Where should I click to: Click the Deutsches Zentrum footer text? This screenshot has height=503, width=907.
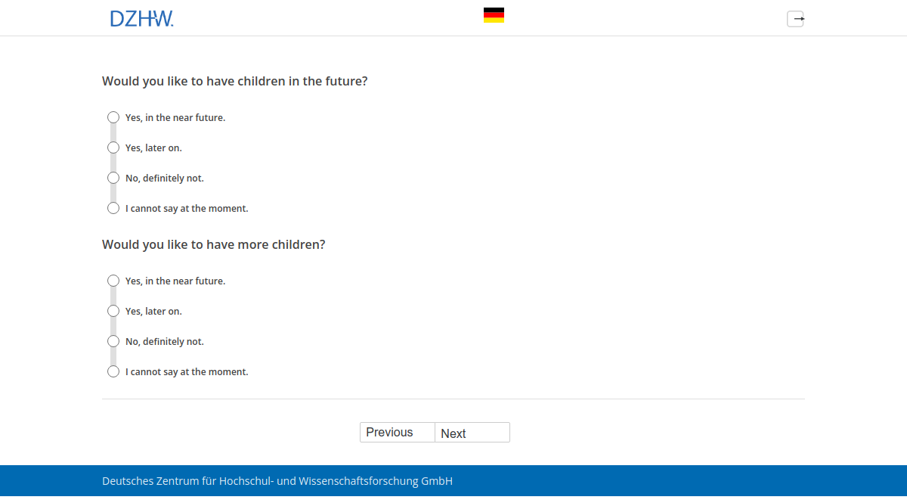click(277, 480)
